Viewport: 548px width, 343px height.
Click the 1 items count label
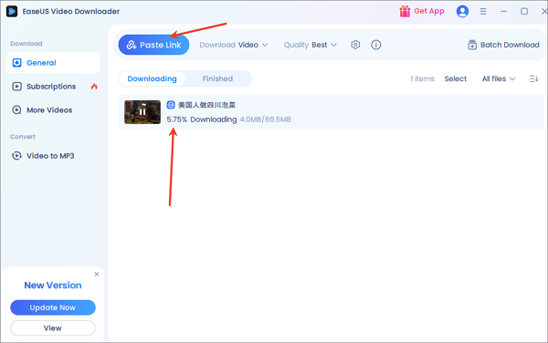pyautogui.click(x=422, y=78)
